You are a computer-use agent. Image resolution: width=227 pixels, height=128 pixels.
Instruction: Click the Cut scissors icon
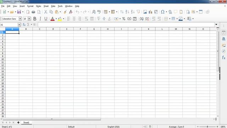pos(46,12)
